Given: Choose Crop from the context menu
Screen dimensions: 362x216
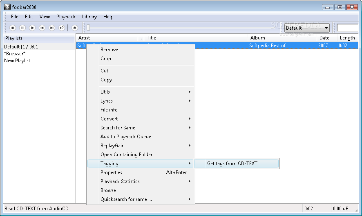Looking at the screenshot, I should tap(141, 59).
